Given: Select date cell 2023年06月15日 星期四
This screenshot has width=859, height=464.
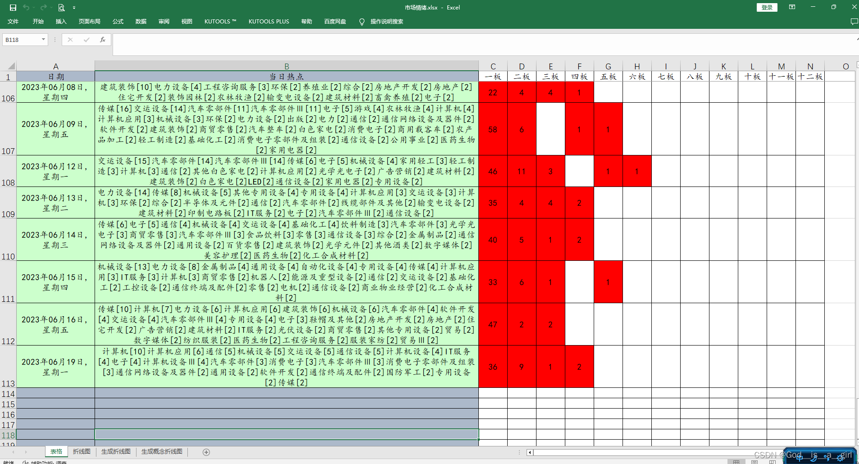Looking at the screenshot, I should tap(55, 282).
